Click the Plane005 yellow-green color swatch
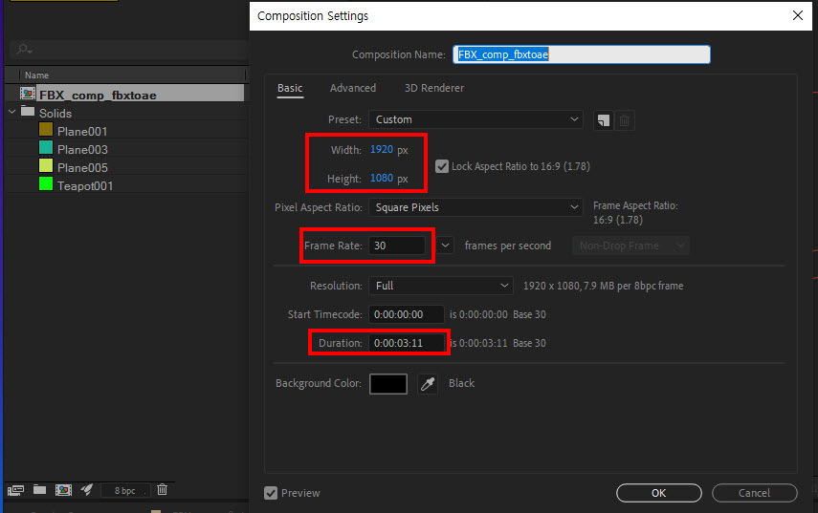 pos(46,165)
